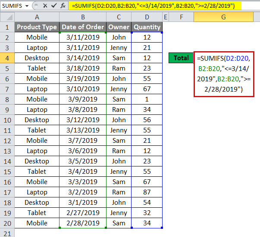Click the green Total label cell
Viewport: 260px width, 237px height.
tap(181, 58)
